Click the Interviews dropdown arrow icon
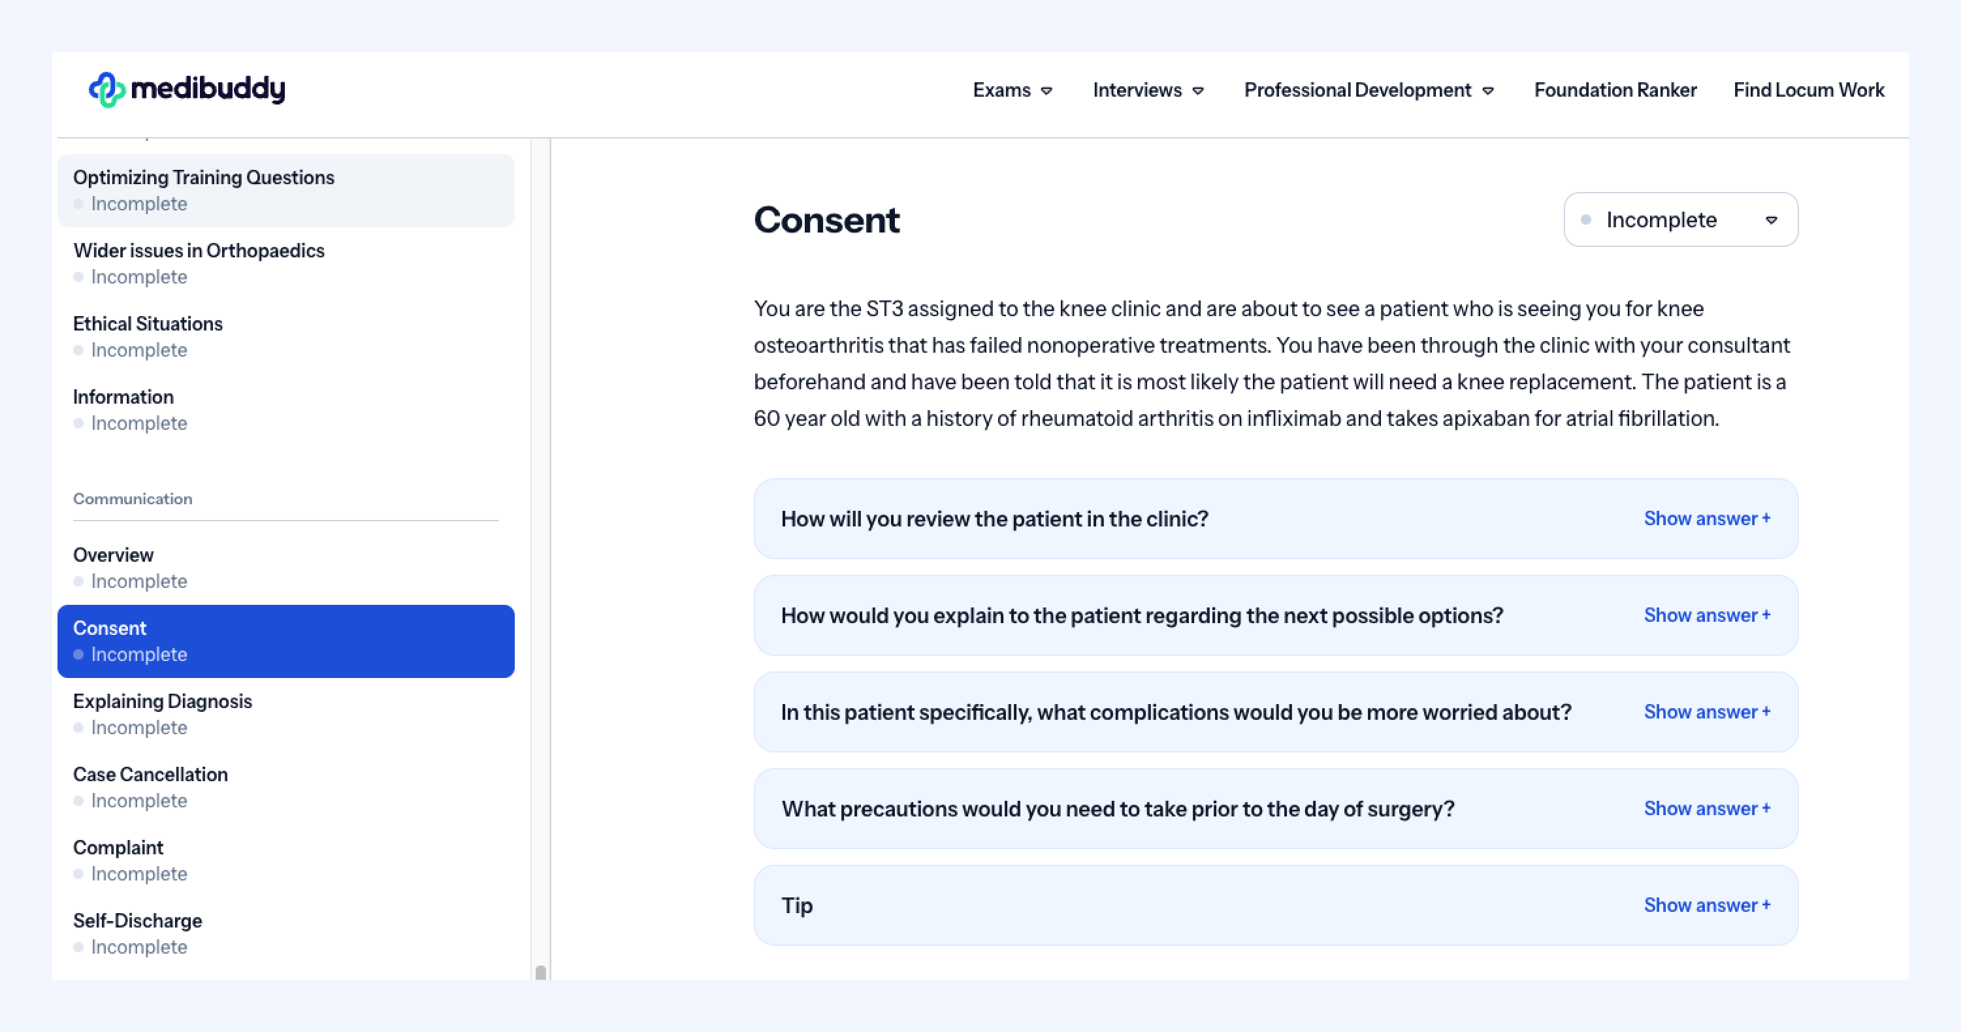This screenshot has height=1032, width=1961. [1198, 91]
